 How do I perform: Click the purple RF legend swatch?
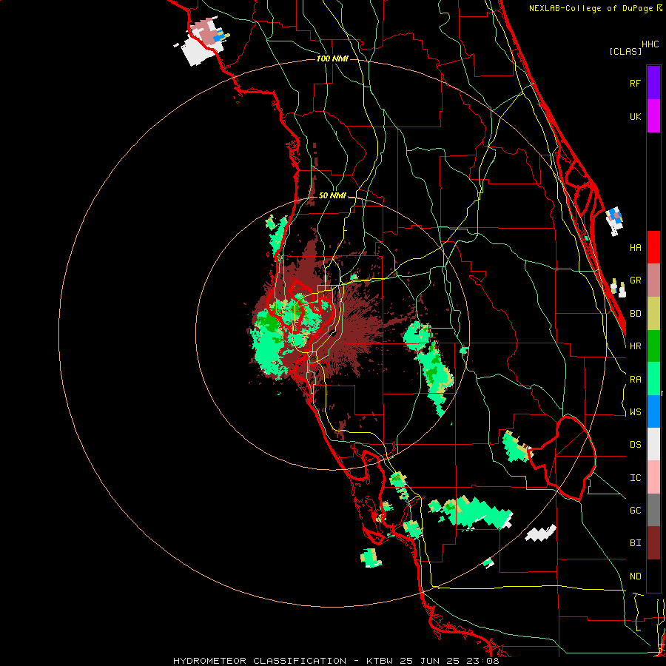pyautogui.click(x=653, y=83)
